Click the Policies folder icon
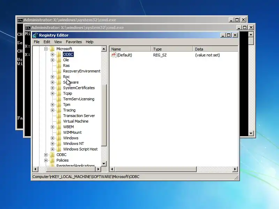The height and width of the screenshot is (209, 279). 52,160
